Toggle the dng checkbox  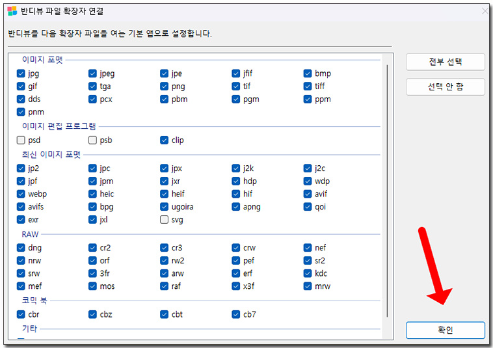(21, 248)
